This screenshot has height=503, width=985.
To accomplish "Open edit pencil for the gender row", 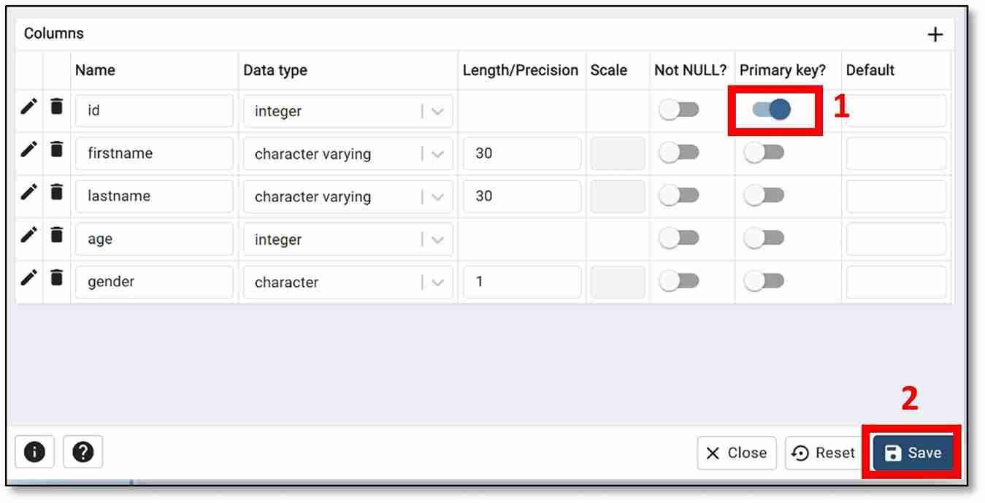I will pyautogui.click(x=28, y=278).
